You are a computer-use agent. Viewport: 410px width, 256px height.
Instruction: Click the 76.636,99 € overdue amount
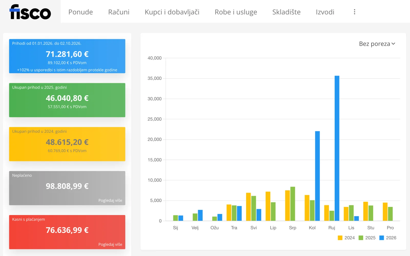point(67,230)
